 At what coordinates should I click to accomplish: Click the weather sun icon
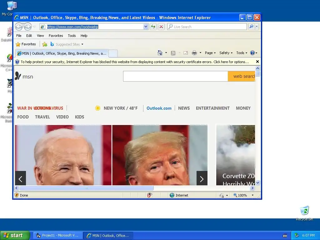(x=97, y=108)
